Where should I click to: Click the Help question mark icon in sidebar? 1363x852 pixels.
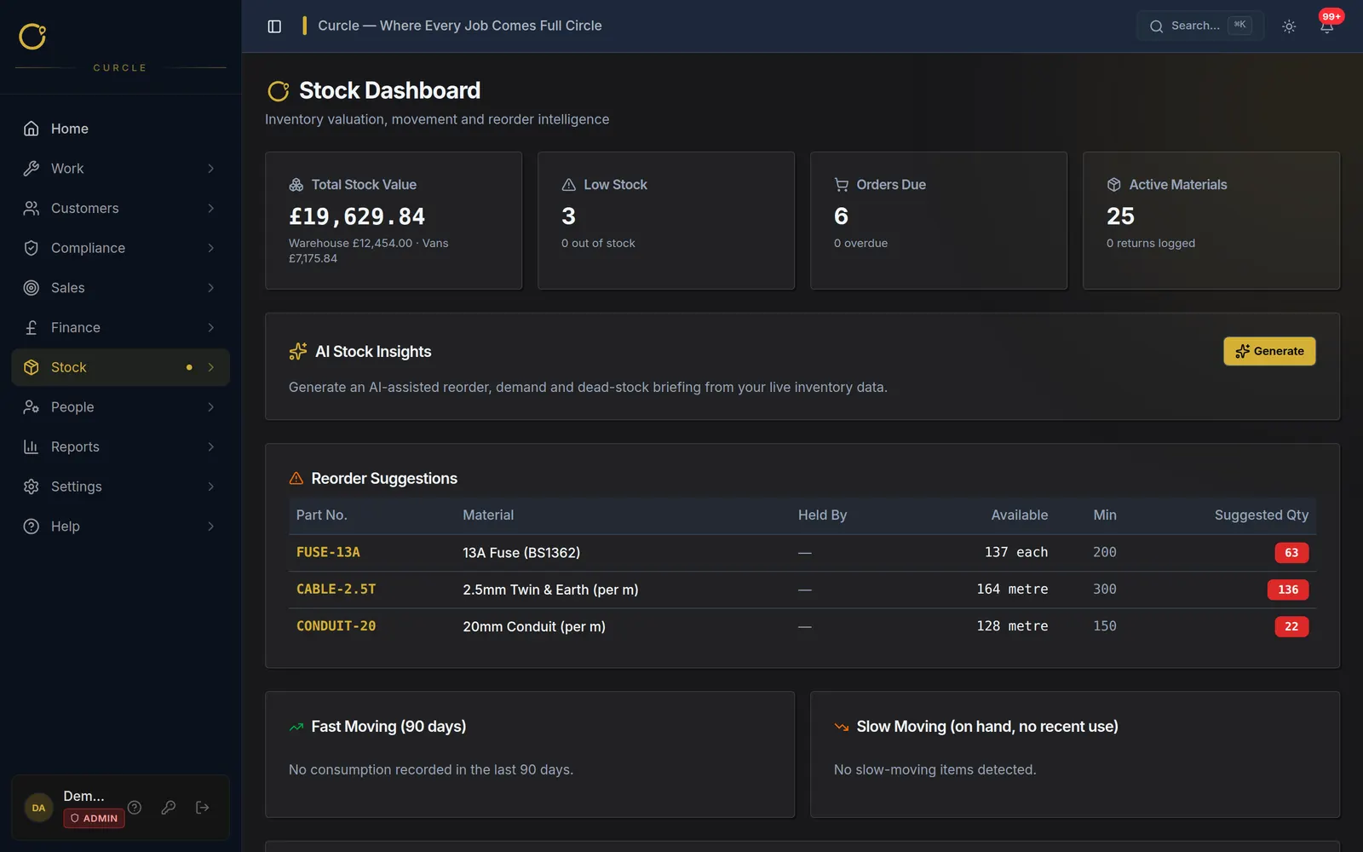click(32, 527)
